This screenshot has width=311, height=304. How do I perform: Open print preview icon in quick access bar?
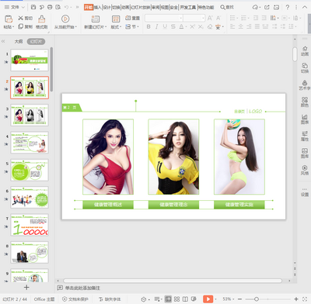tap(58, 7)
